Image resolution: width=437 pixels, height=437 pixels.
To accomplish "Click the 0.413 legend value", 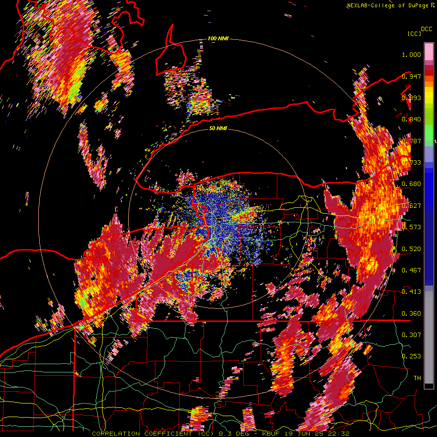I will 411,292.
